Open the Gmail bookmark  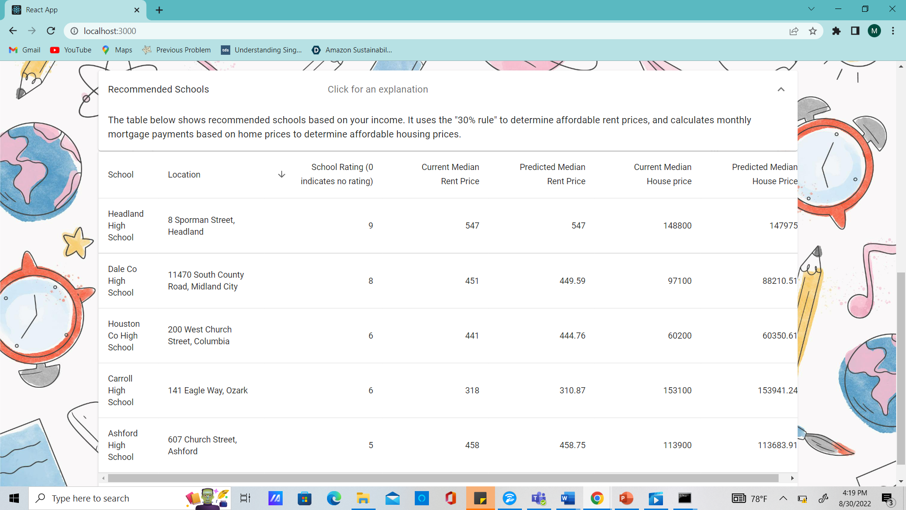point(25,50)
